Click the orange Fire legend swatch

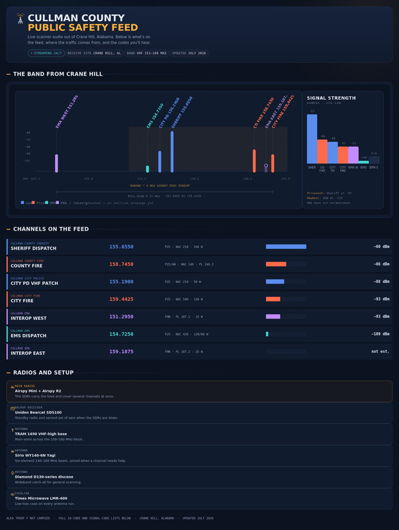point(33,203)
